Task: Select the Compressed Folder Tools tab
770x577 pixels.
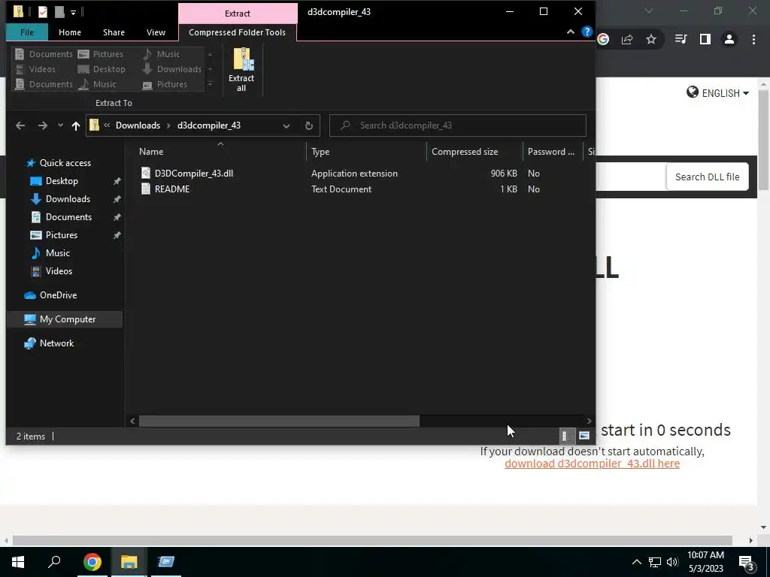Action: [x=237, y=32]
